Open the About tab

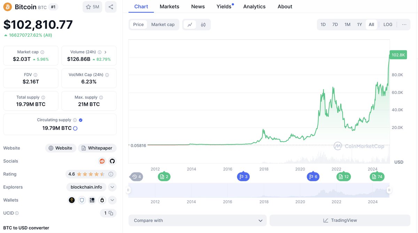click(x=285, y=7)
